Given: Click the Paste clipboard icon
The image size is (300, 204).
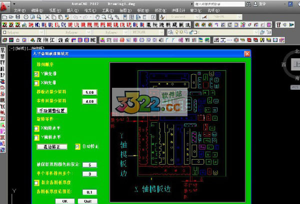Looking at the screenshot, I should [x=60, y=17].
